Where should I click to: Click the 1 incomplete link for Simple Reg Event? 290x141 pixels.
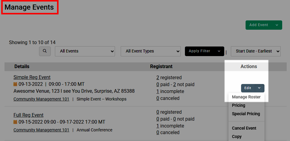[x=158, y=91]
